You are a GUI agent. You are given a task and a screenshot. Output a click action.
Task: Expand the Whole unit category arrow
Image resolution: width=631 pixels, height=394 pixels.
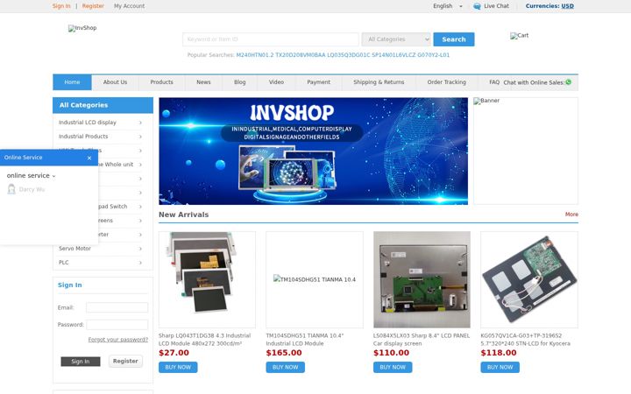[x=140, y=165]
